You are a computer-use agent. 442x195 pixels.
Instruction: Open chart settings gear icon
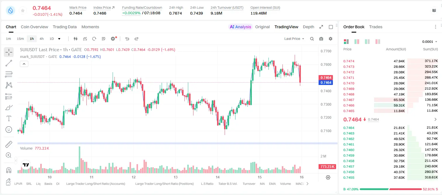point(331,39)
